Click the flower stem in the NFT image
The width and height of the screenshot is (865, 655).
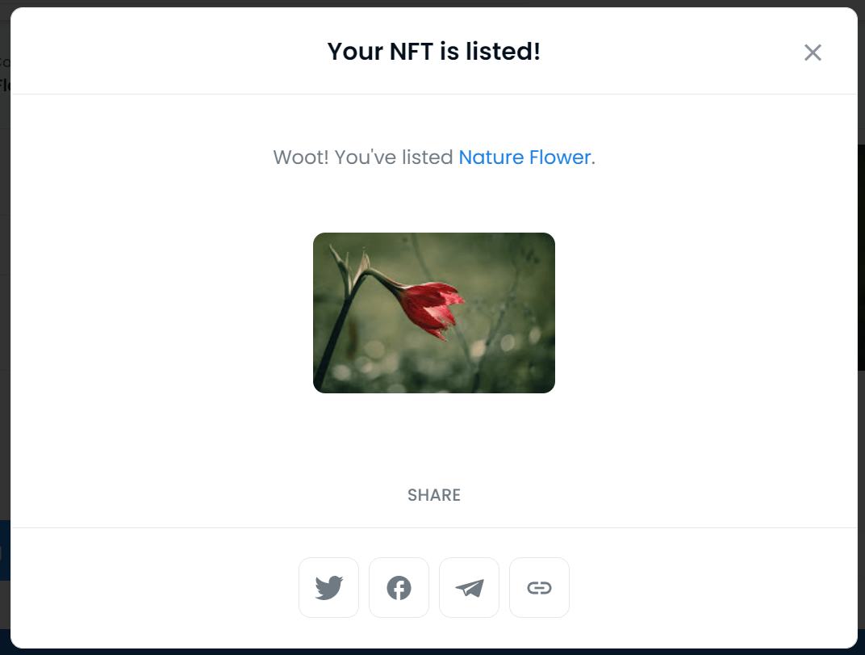point(337,337)
